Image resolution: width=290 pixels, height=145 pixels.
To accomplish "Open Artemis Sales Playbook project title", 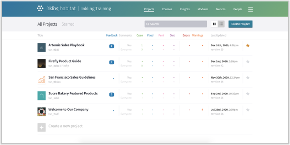I will click(x=66, y=45).
